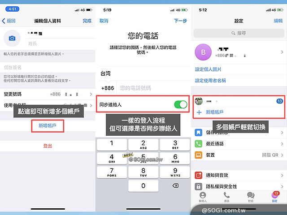This screenshot has width=287, height=215.
Task: Tap the keypad backspace delete icon
Action: [x=175, y=186]
